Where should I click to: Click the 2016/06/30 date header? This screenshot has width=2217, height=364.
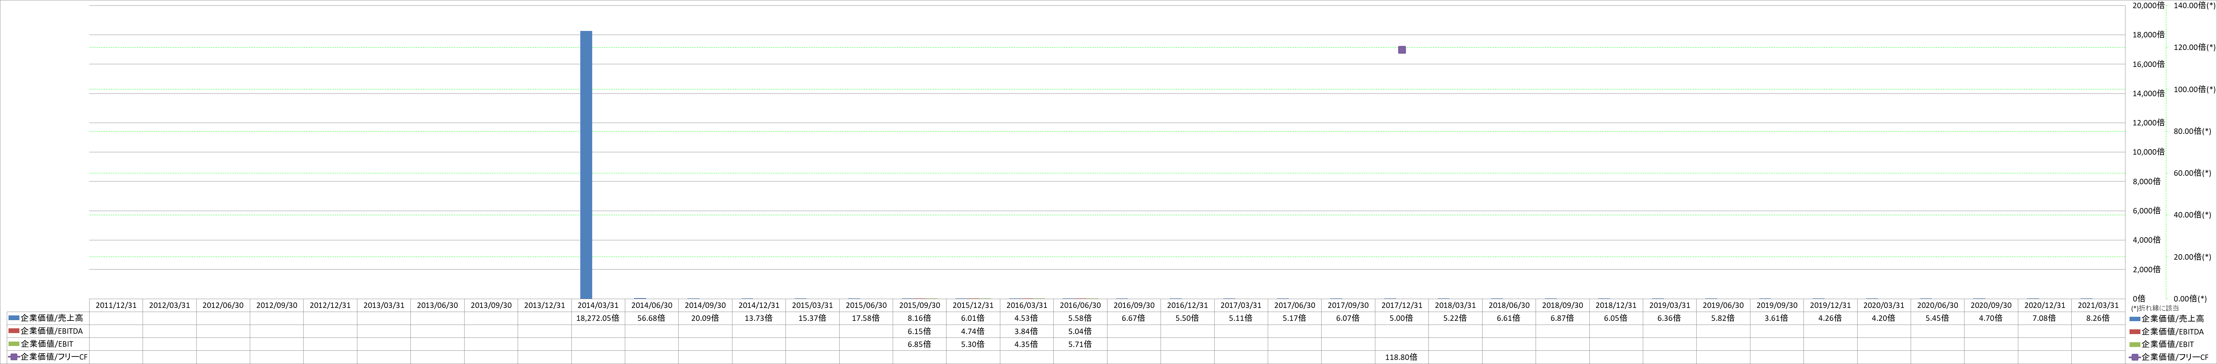point(1080,306)
